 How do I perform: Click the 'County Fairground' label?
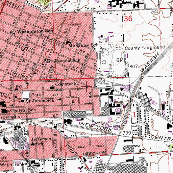point(145,48)
